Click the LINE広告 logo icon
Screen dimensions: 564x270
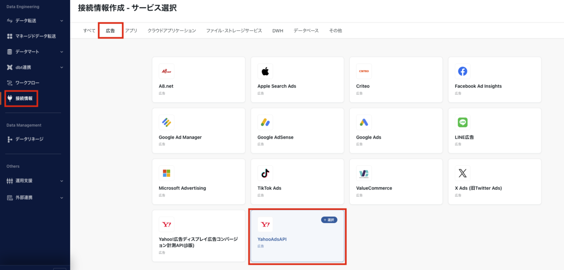[462, 122]
